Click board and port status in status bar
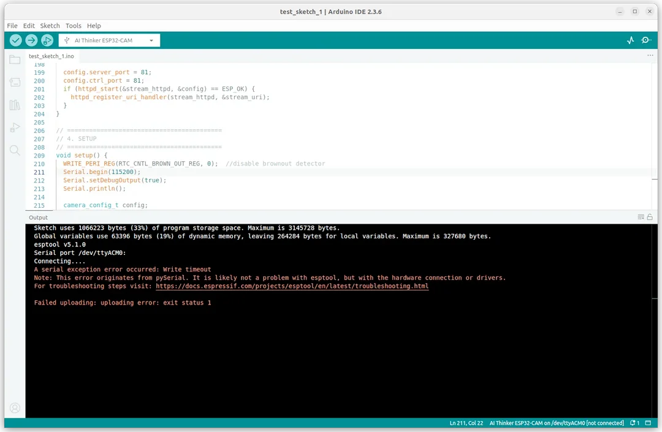Image resolution: width=662 pixels, height=432 pixels. coord(557,423)
